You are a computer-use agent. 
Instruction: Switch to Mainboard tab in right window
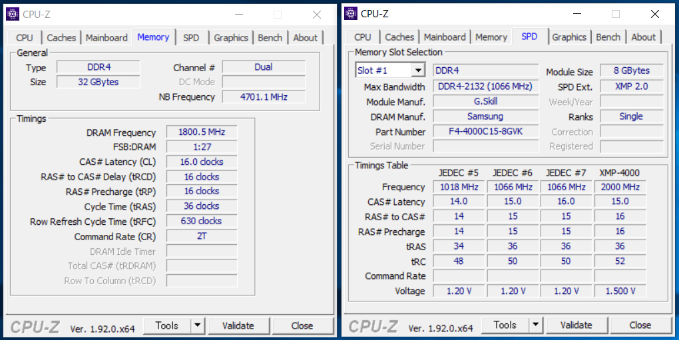[x=445, y=37]
